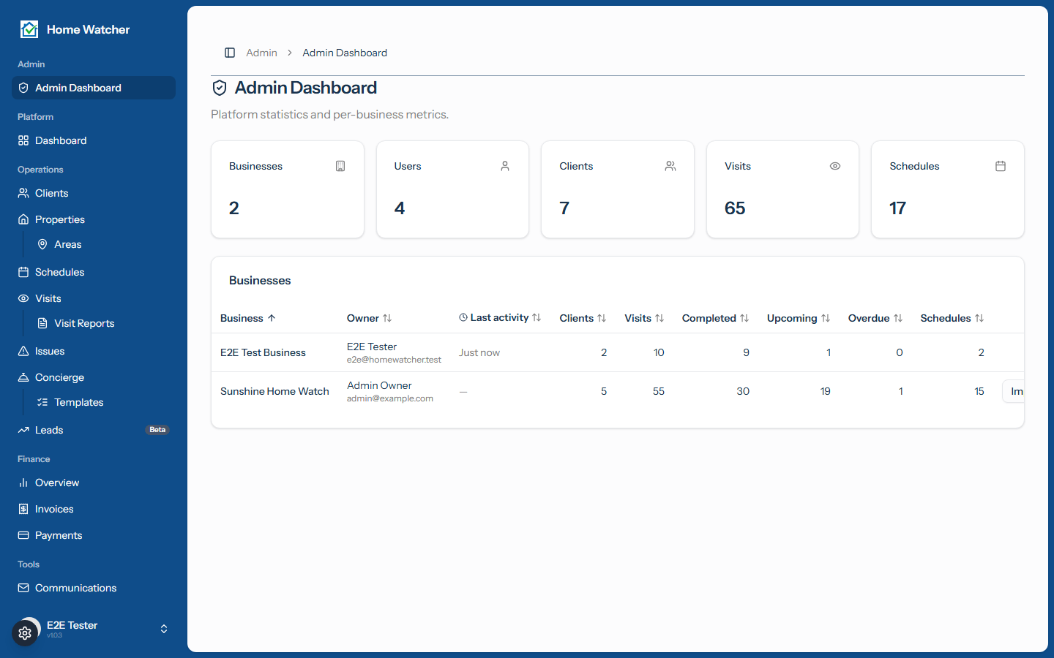Click the people icon on Clients card
1054x658 pixels.
click(x=670, y=166)
